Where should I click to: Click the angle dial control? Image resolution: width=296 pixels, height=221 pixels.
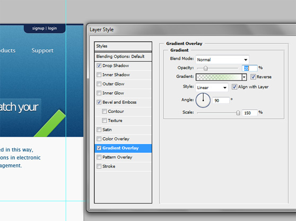203,100
